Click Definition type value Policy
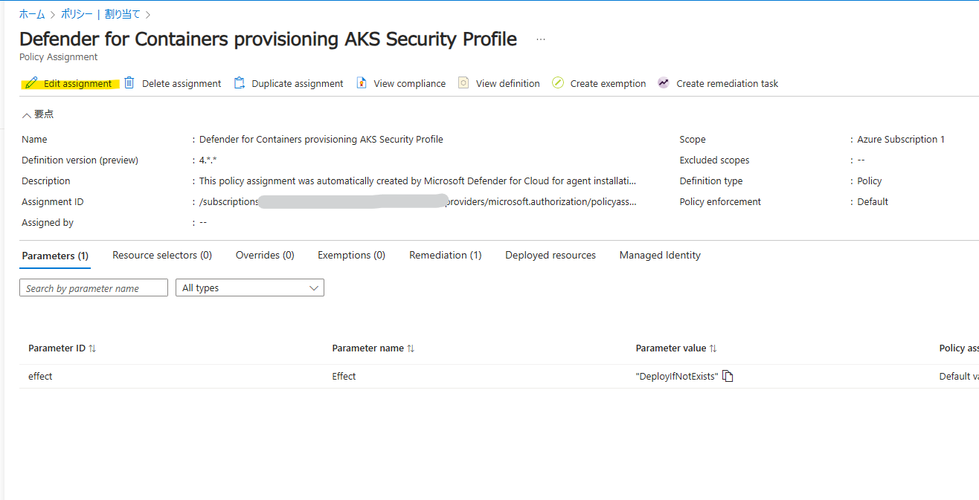Screen dimensions: 979x500 [870, 181]
